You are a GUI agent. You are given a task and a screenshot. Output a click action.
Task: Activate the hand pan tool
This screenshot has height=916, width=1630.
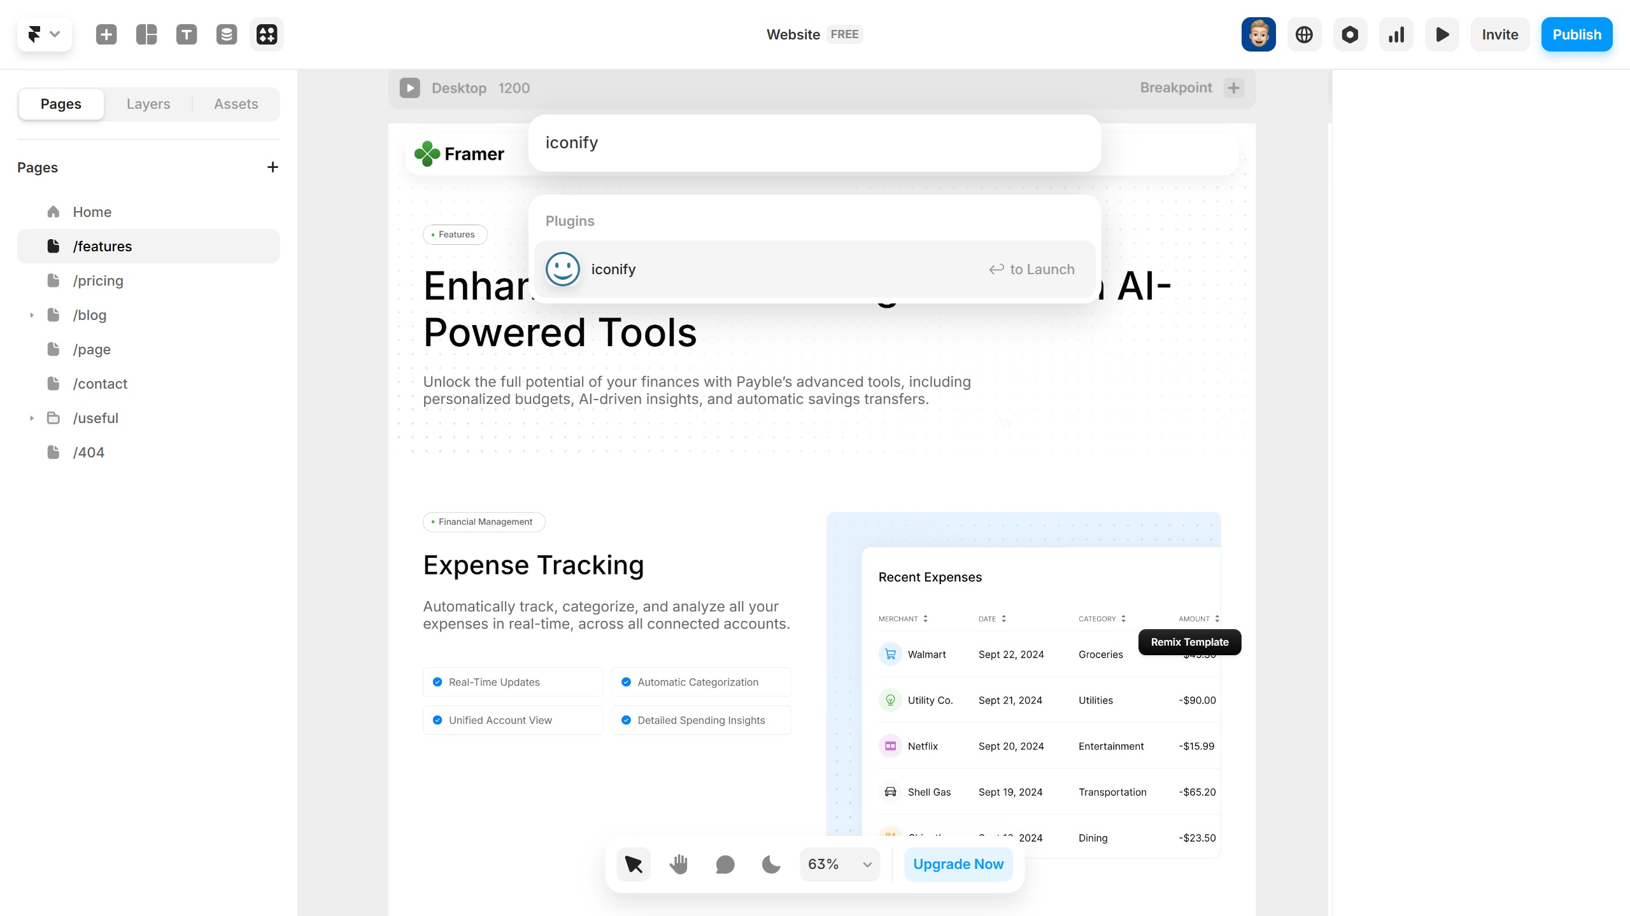[x=679, y=864]
